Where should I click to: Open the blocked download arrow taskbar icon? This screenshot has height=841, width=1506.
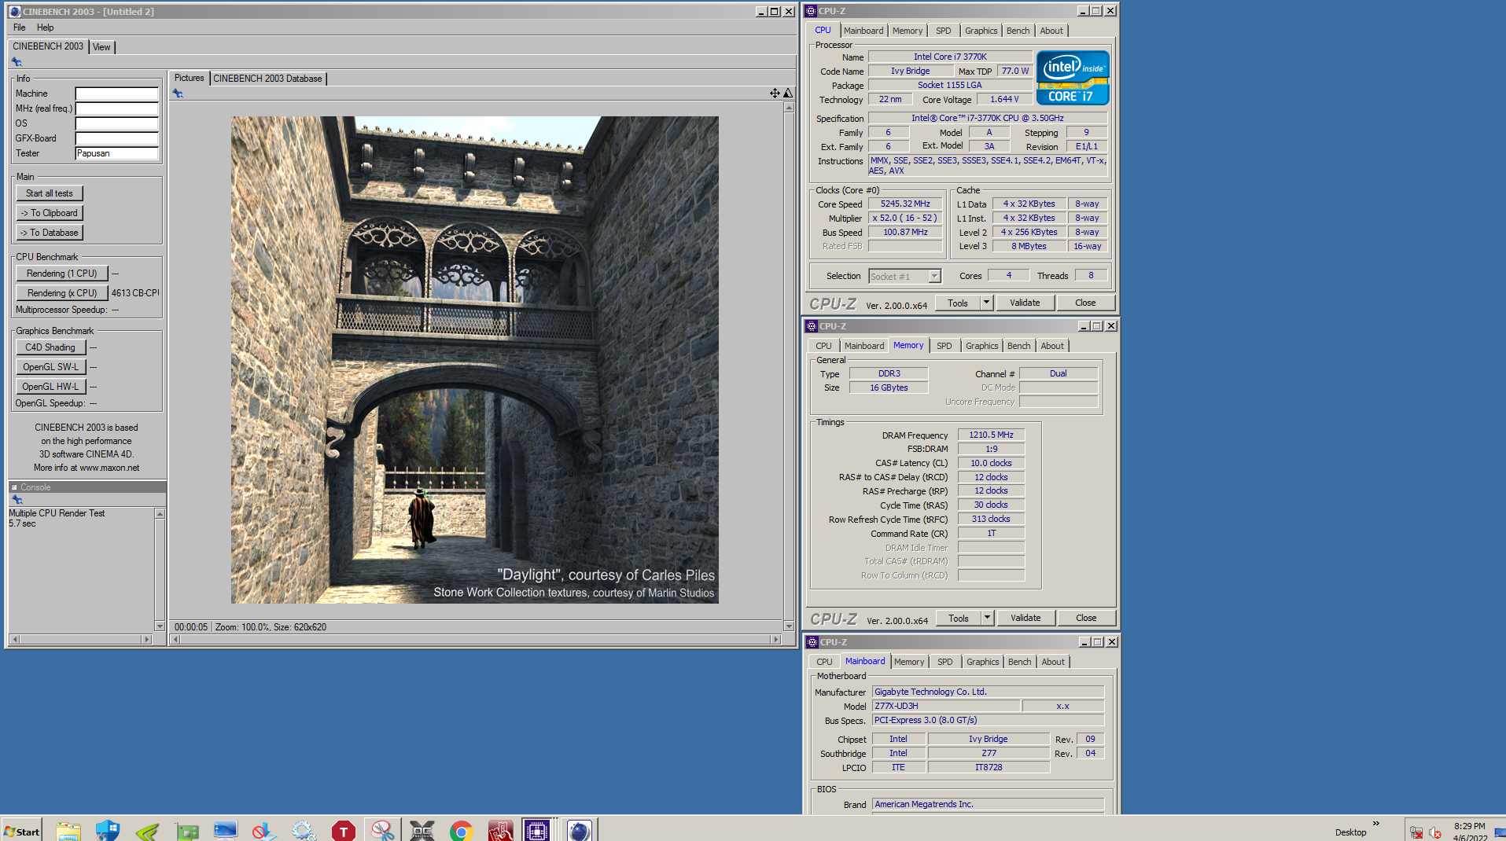coord(264,831)
